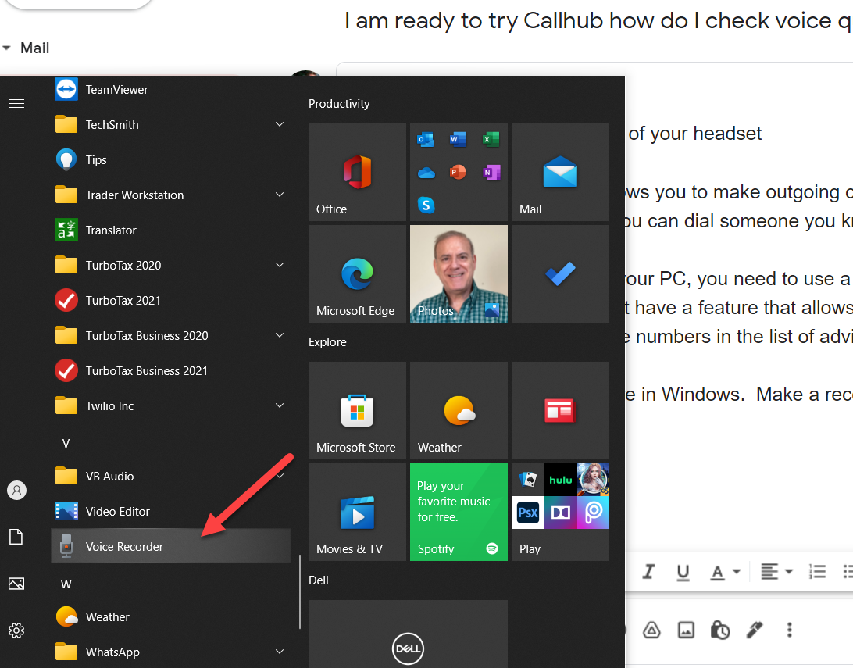Expand the TechSmith folder

(280, 124)
